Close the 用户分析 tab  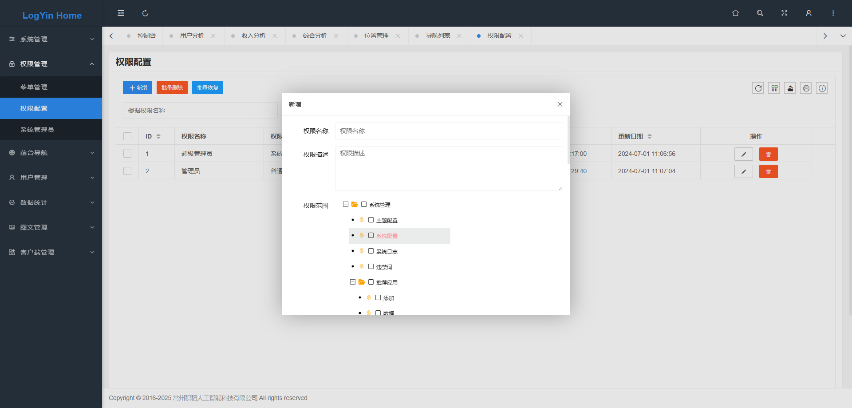[213, 36]
